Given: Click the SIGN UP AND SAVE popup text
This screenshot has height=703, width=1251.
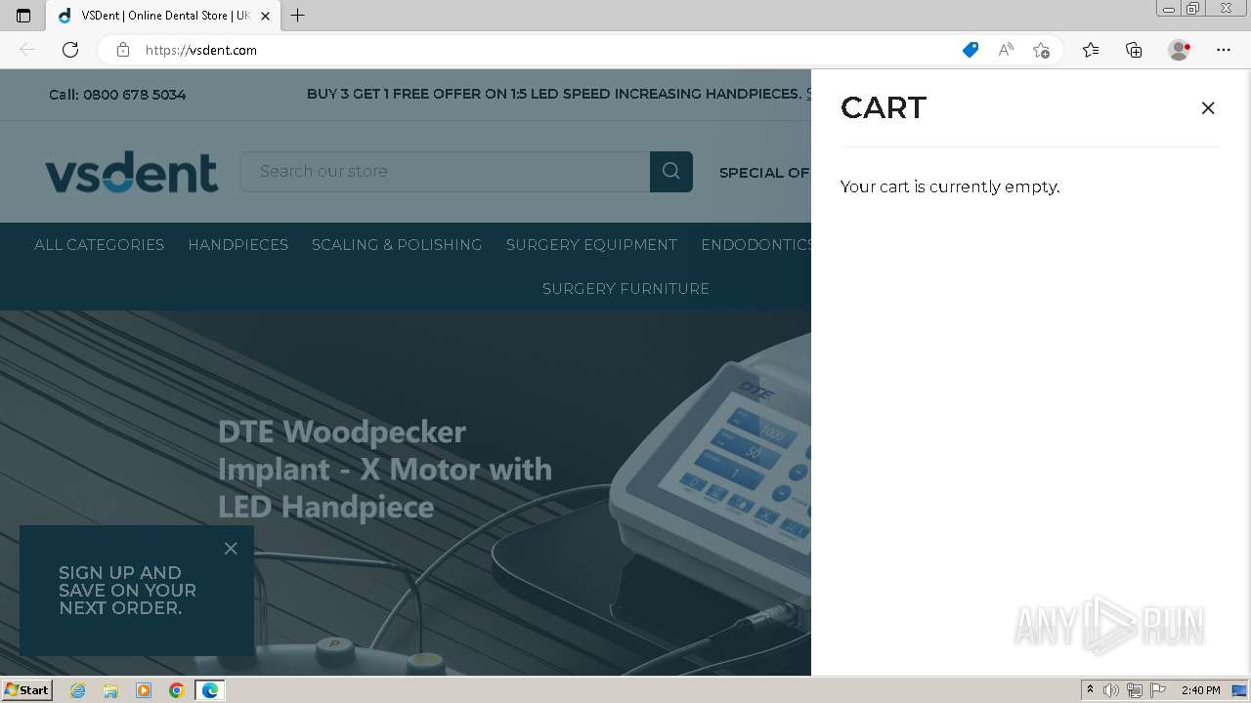Looking at the screenshot, I should (x=127, y=591).
